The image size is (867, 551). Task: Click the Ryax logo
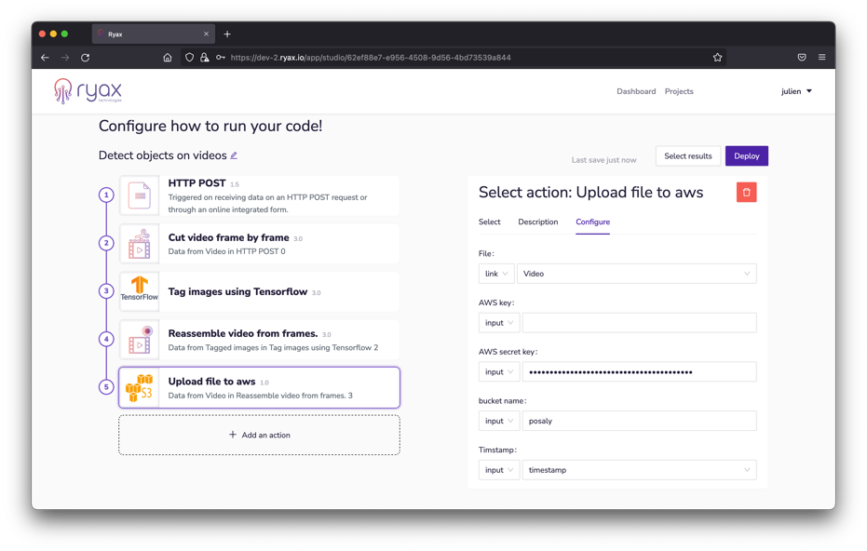coord(88,91)
